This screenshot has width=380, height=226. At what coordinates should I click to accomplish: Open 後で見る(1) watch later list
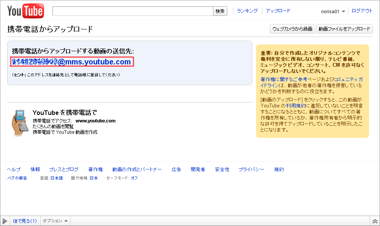click(25, 221)
